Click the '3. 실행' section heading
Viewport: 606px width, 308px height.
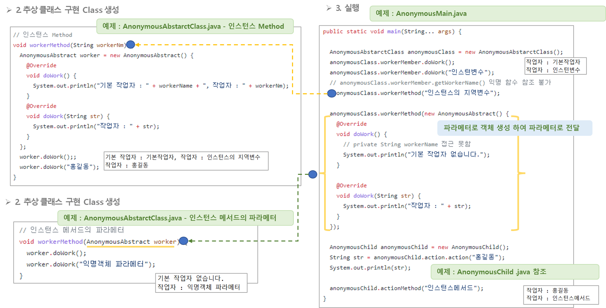[347, 8]
